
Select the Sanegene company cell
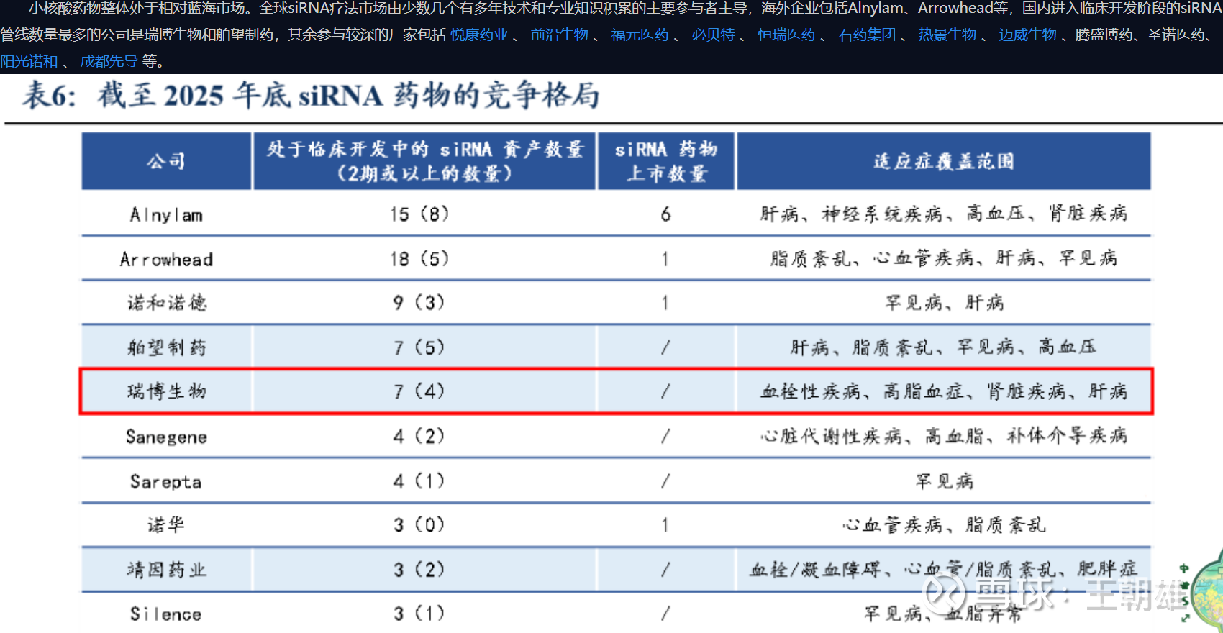(x=166, y=437)
